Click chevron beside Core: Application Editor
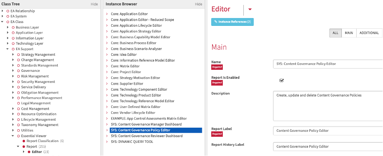Viewport: 383px width, 156px height. [x=107, y=14]
